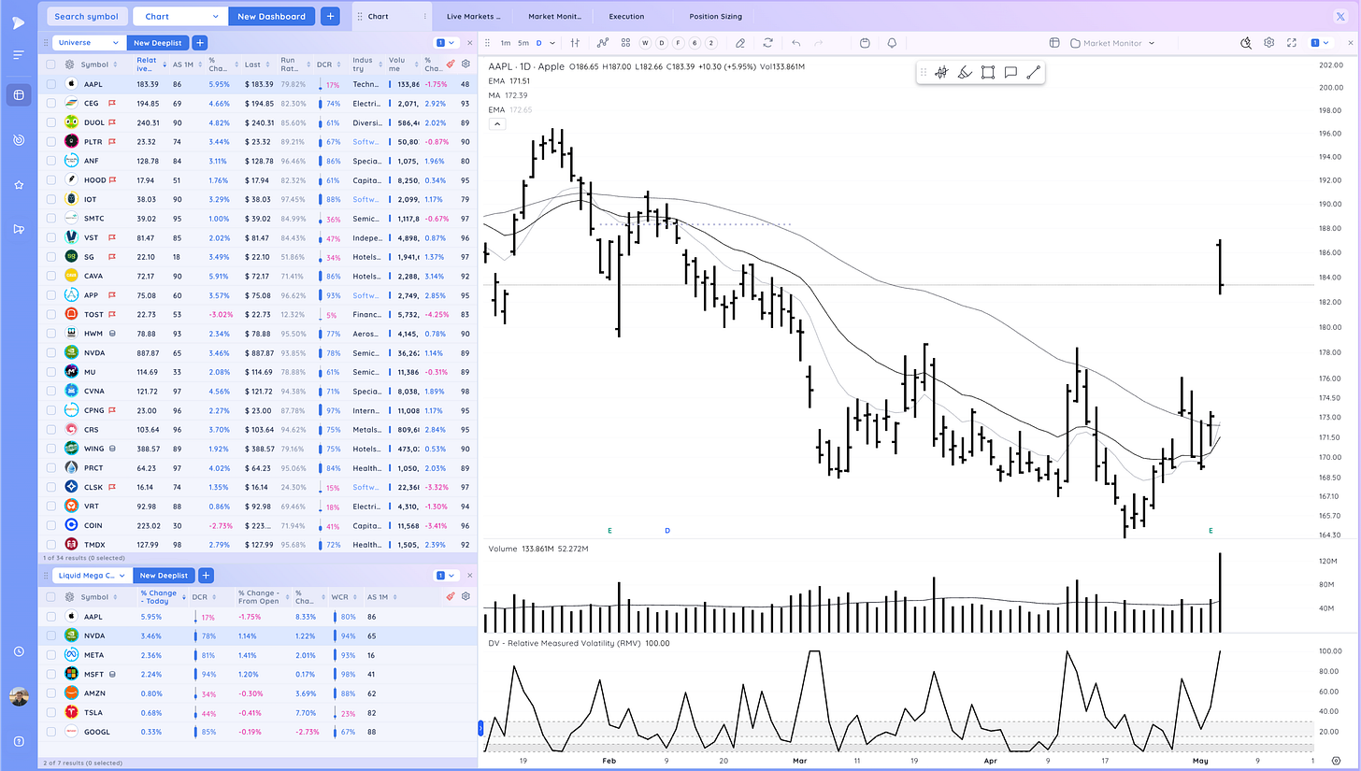Select the candlestick pattern drawing tool
Screen dimensions: 1361x771
point(941,72)
